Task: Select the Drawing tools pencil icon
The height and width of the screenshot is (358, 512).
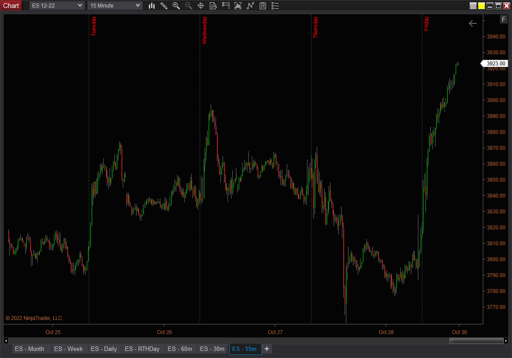Action: coord(164,6)
